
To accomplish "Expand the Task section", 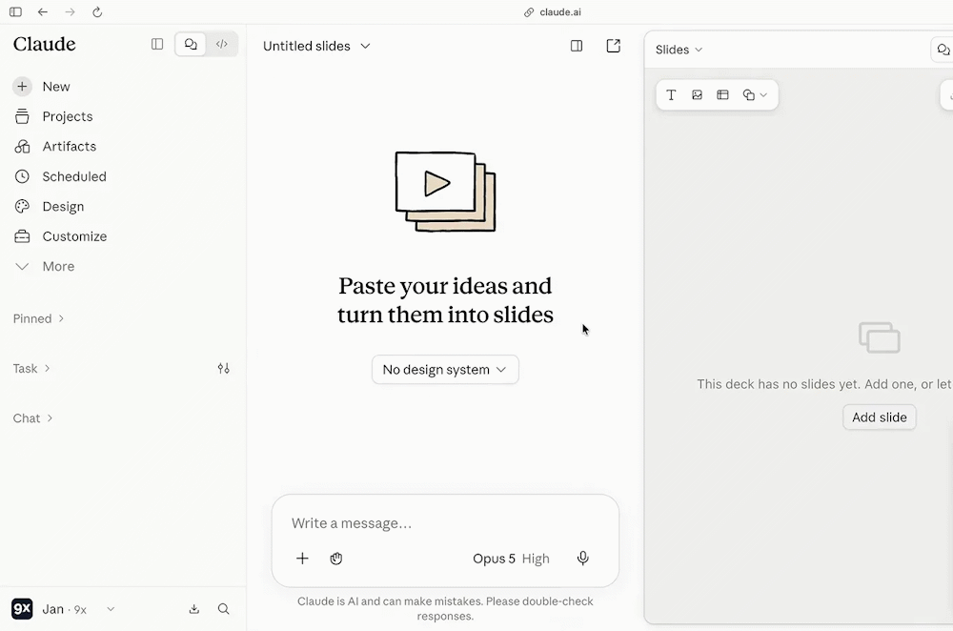I will pyautogui.click(x=31, y=368).
